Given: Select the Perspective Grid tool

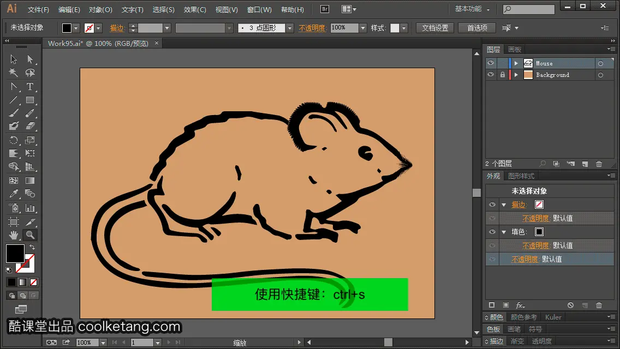Looking at the screenshot, I should coord(30,166).
